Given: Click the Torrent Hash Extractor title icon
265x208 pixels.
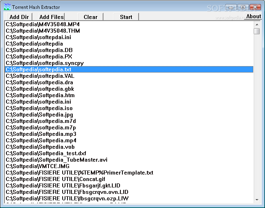Looking at the screenshot, I should point(7,7).
